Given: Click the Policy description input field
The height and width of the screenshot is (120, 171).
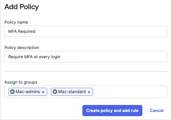Looking at the screenshot, I should click(86, 57).
